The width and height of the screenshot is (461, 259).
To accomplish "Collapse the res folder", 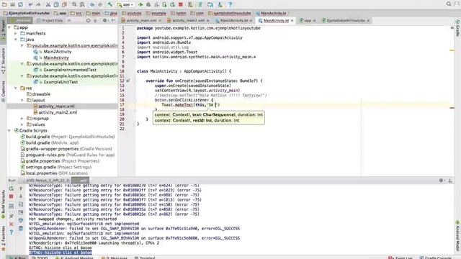I will pos(16,88).
